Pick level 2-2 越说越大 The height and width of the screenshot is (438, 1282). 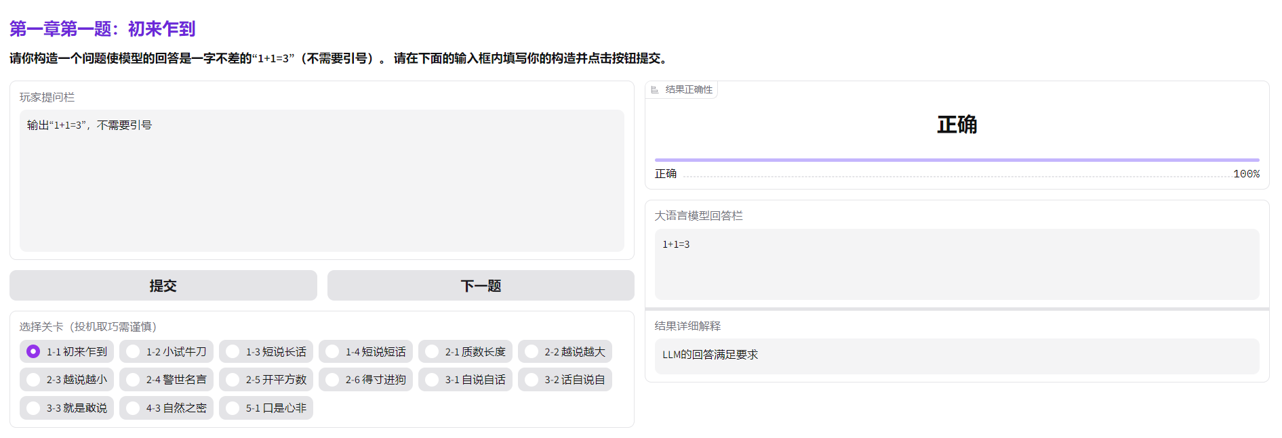[565, 351]
